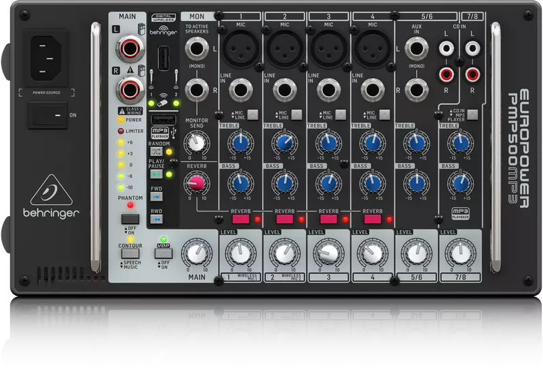Enable REVERB button on channel 4
The width and height of the screenshot is (543, 370).
click(373, 220)
